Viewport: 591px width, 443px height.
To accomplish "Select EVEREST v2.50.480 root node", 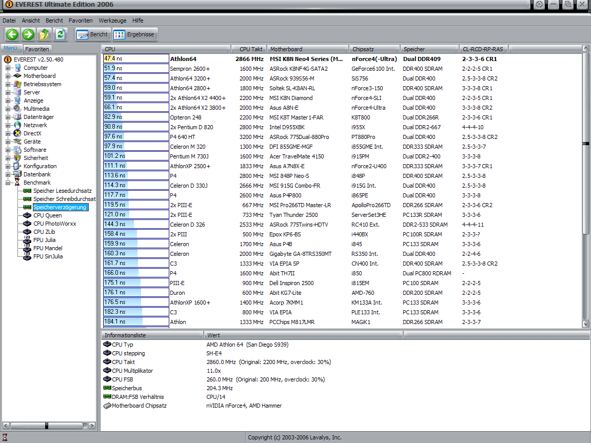I will 38,59.
